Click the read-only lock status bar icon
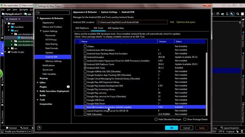 237,132
